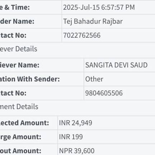Click the relation value Other
Image resolution: width=155 pixels, height=155 pixels.
pos(94,79)
